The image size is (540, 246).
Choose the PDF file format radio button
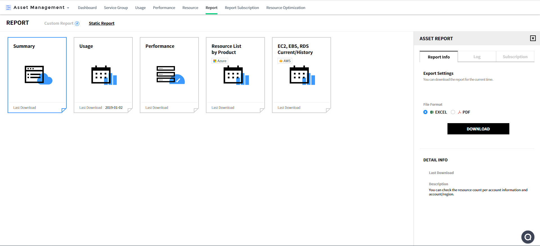coord(453,112)
